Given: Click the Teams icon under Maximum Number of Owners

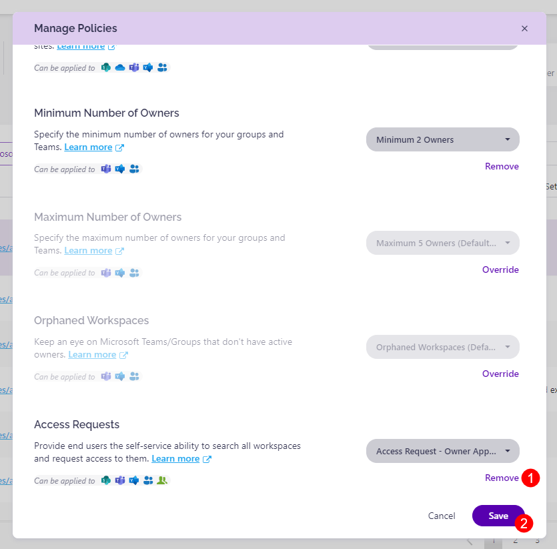Looking at the screenshot, I should coord(105,273).
